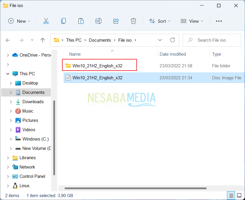This screenshot has width=245, height=200.
Task: Select New Volume drive in sidebar
Action: tap(37, 148)
